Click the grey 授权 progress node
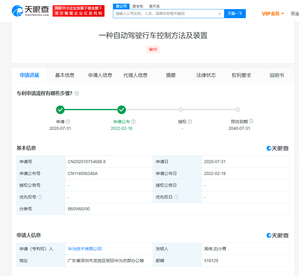This screenshot has width=299, height=276. [x=180, y=110]
